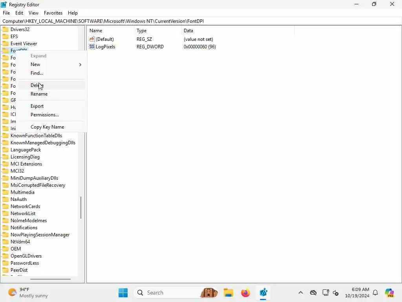Viewport: 402px width, 302px height.
Task: Select the NtVdm64 key
Action: 20,242
